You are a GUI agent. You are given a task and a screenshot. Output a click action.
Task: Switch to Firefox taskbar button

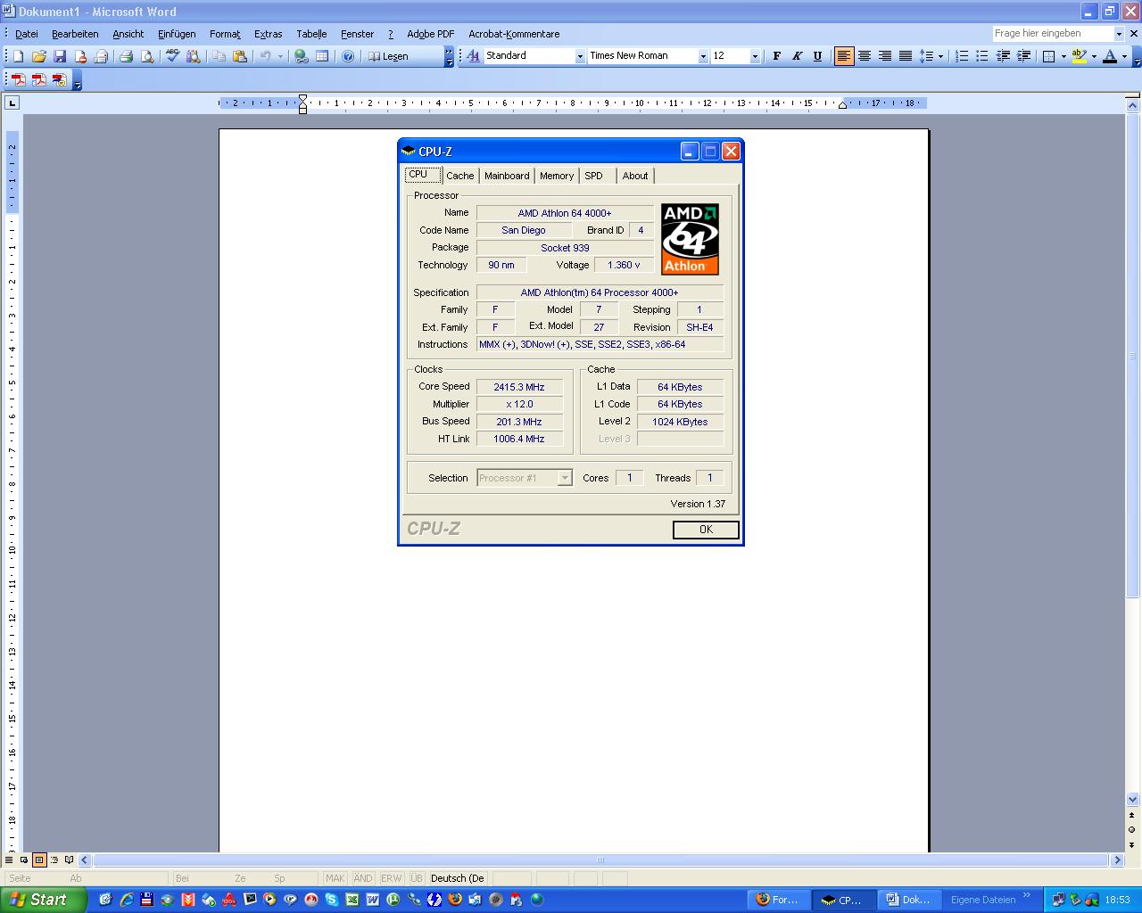click(x=777, y=900)
